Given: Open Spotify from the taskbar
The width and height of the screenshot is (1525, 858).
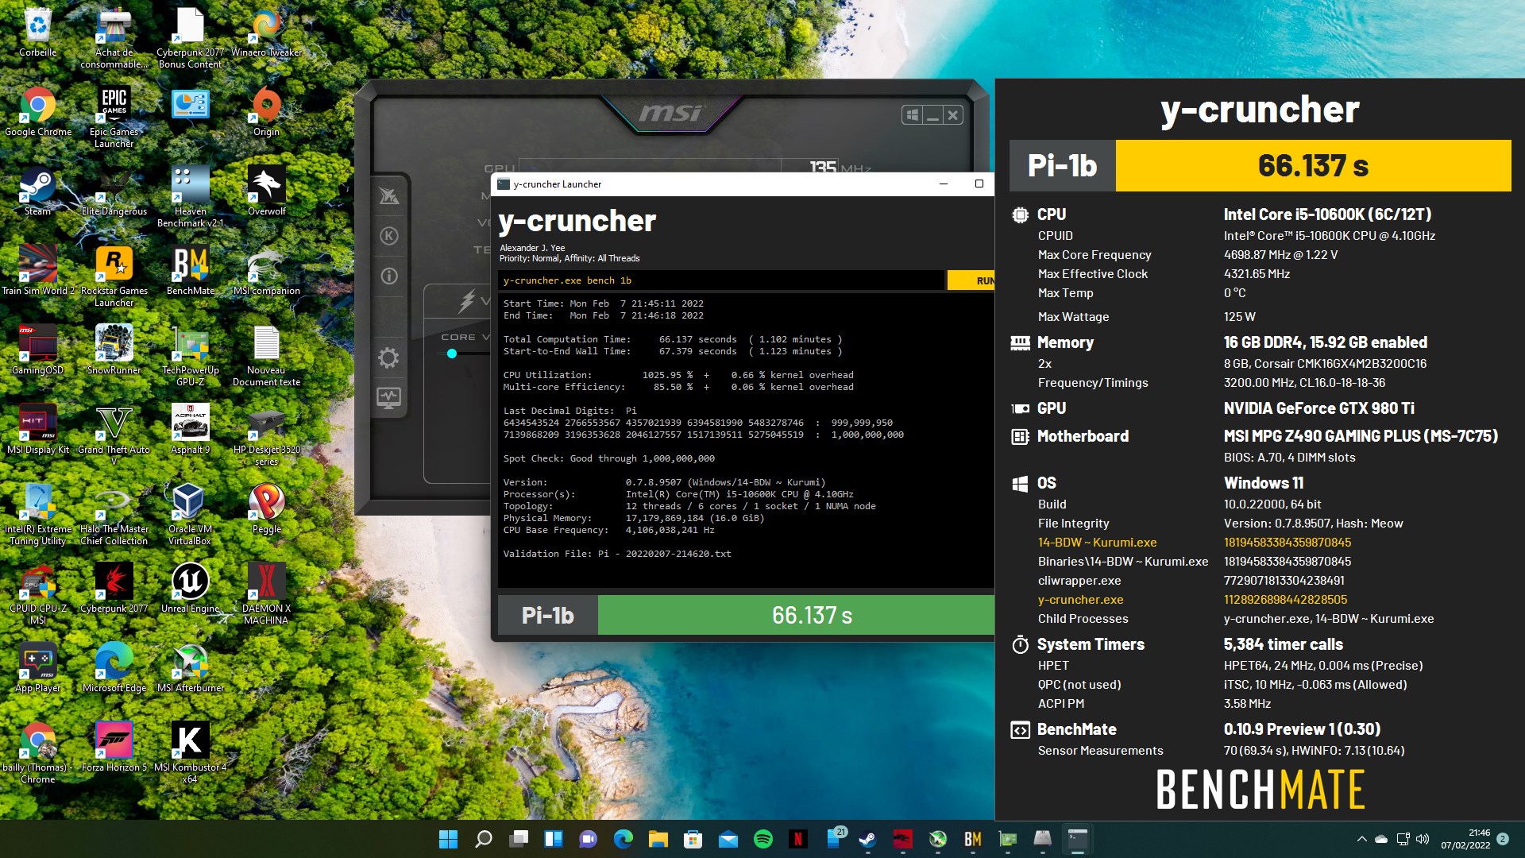Looking at the screenshot, I should (x=762, y=839).
